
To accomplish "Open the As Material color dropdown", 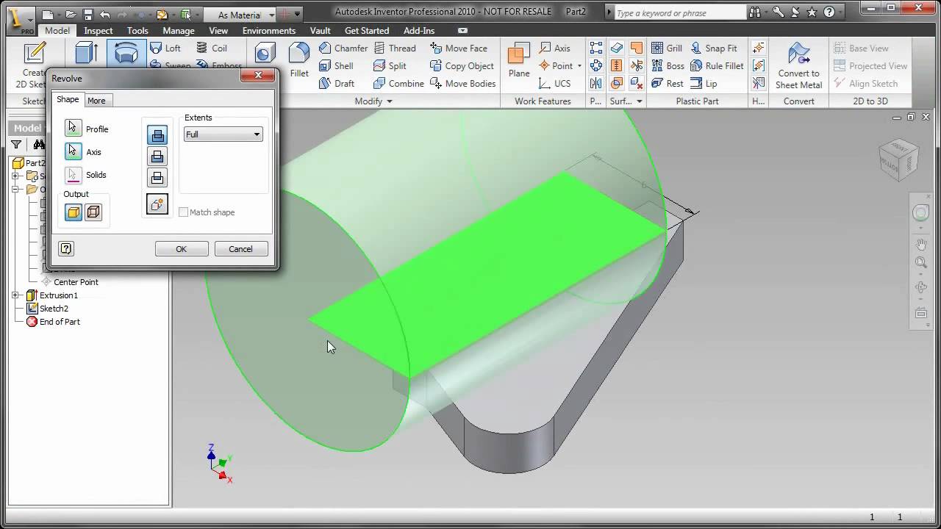I will tap(239, 14).
